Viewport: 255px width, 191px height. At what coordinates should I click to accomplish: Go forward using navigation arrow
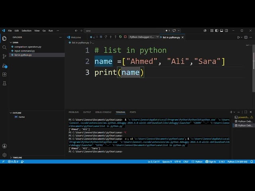pos(81,31)
